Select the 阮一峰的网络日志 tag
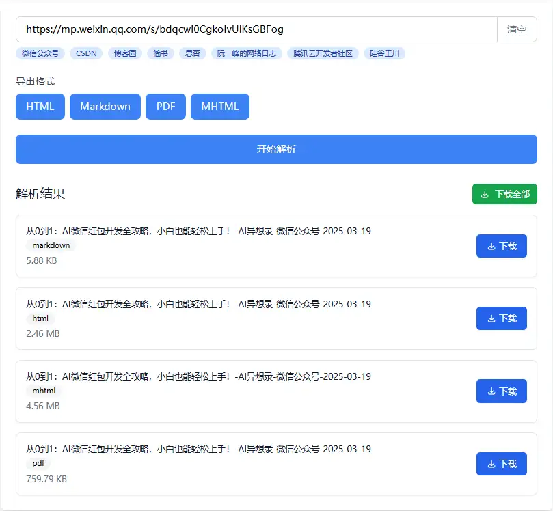Screen dimensions: 553x511 click(x=247, y=53)
